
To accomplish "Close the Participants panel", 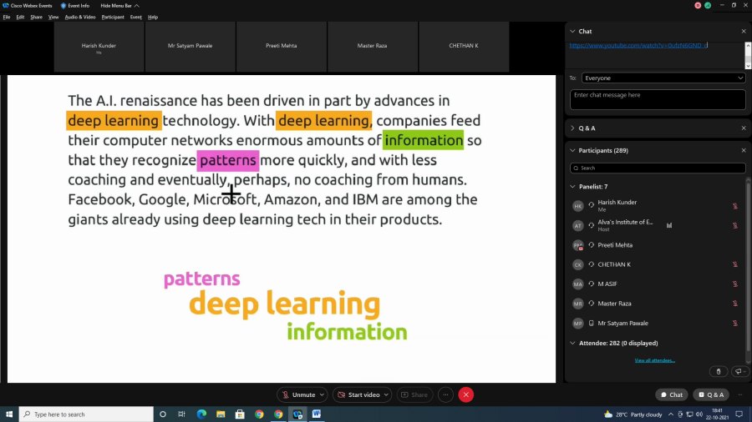I will click(744, 150).
